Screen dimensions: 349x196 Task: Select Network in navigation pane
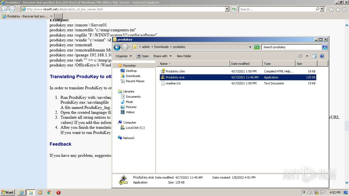point(129,138)
